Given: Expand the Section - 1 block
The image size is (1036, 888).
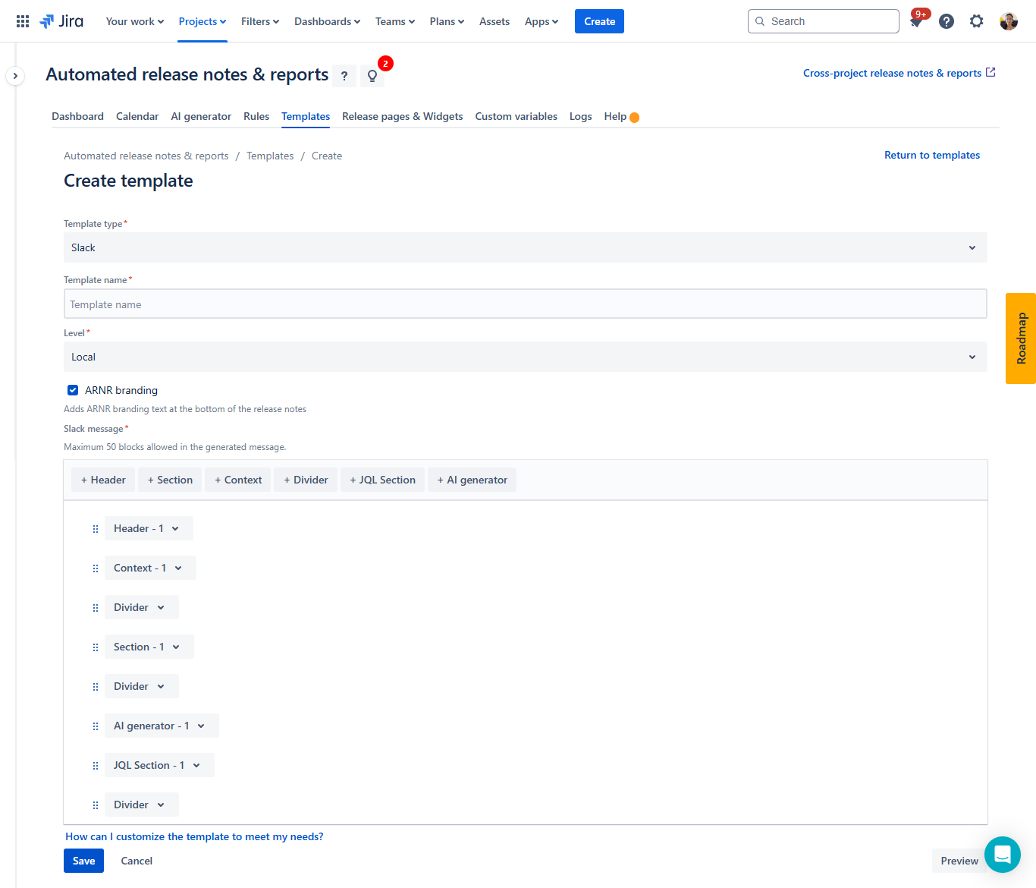Looking at the screenshot, I should (149, 647).
